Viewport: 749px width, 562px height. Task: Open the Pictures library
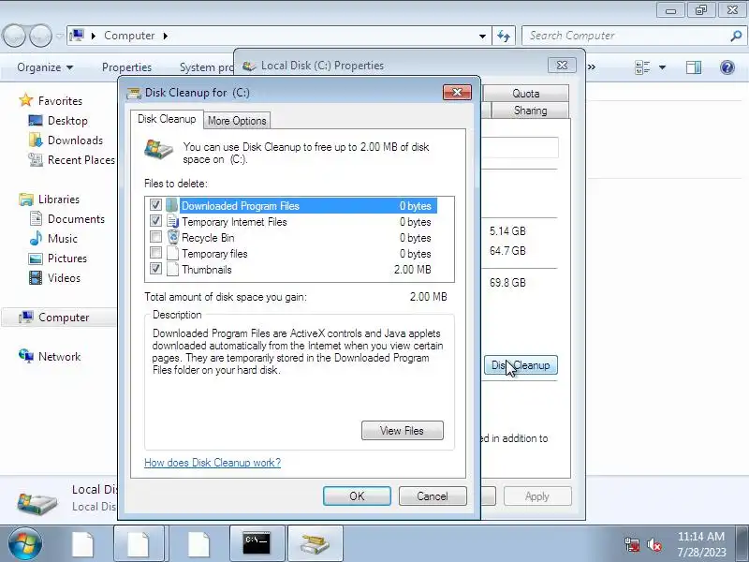pos(66,259)
